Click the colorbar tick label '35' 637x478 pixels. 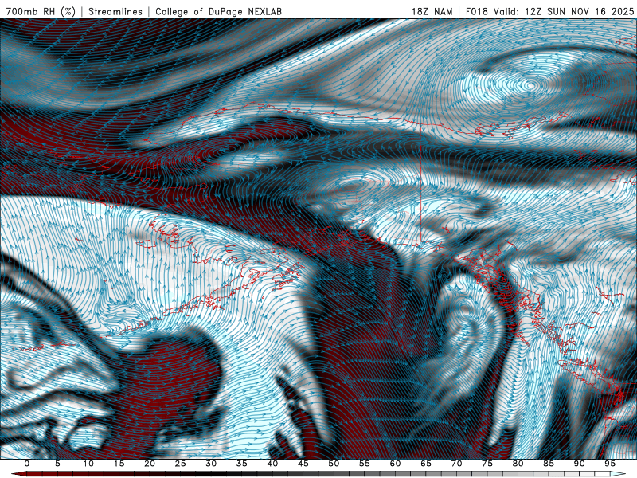pos(242,464)
